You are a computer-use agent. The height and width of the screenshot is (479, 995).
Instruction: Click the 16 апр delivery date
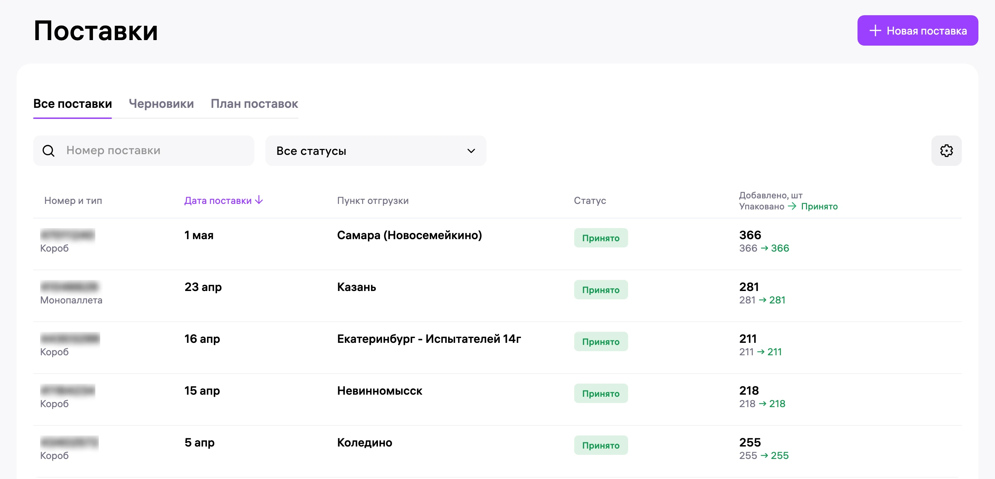tap(202, 339)
